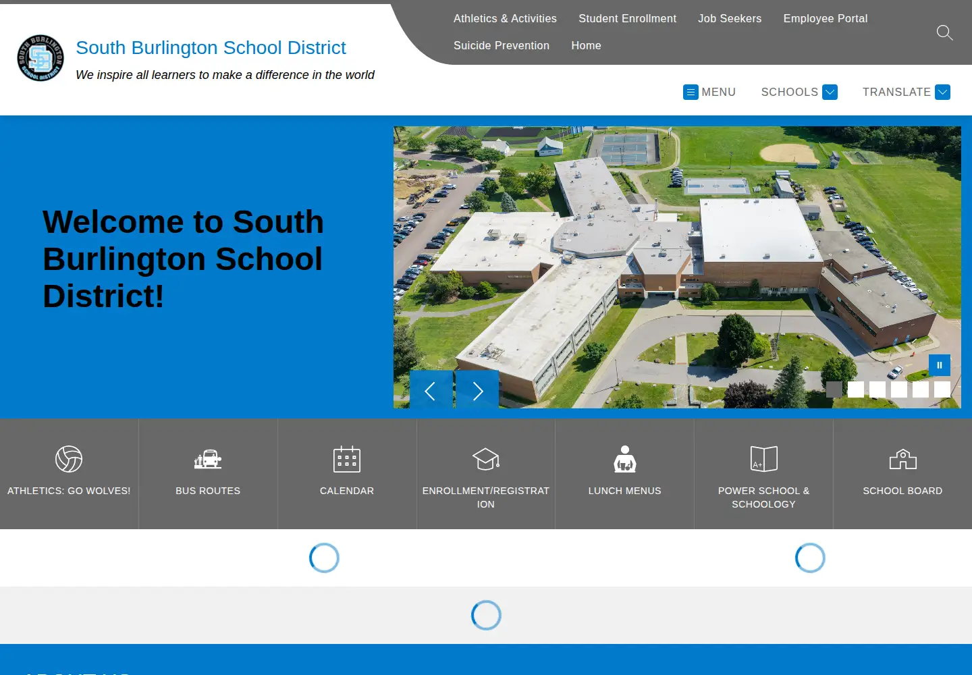
Task: Open the search magnifier icon
Action: [945, 32]
